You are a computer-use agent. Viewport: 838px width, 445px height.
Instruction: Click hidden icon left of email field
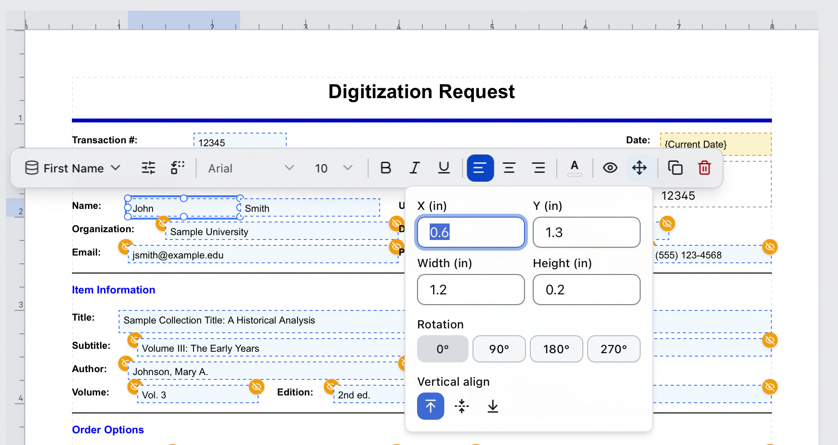click(x=125, y=247)
